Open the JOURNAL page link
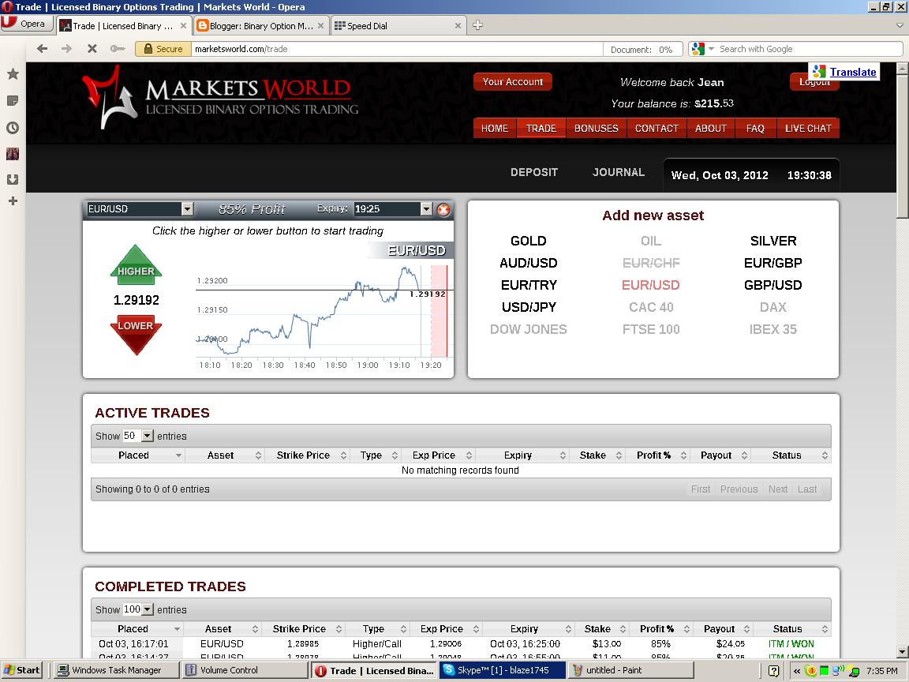 pos(619,172)
